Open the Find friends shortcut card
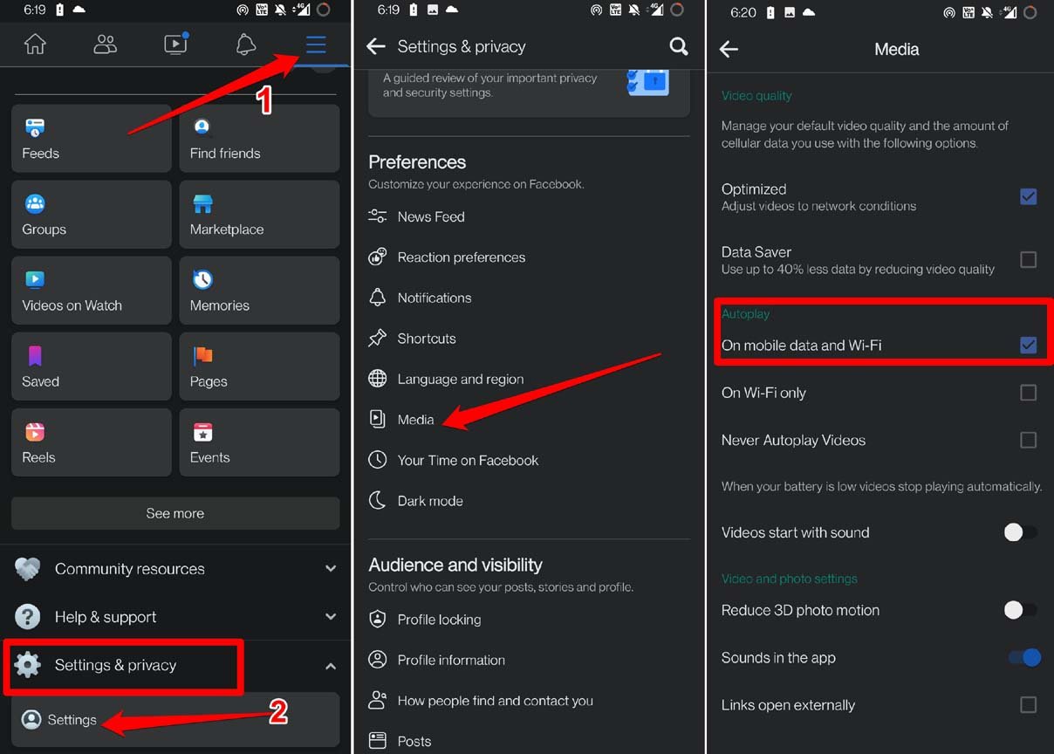Image resolution: width=1054 pixels, height=754 pixels. (x=259, y=138)
